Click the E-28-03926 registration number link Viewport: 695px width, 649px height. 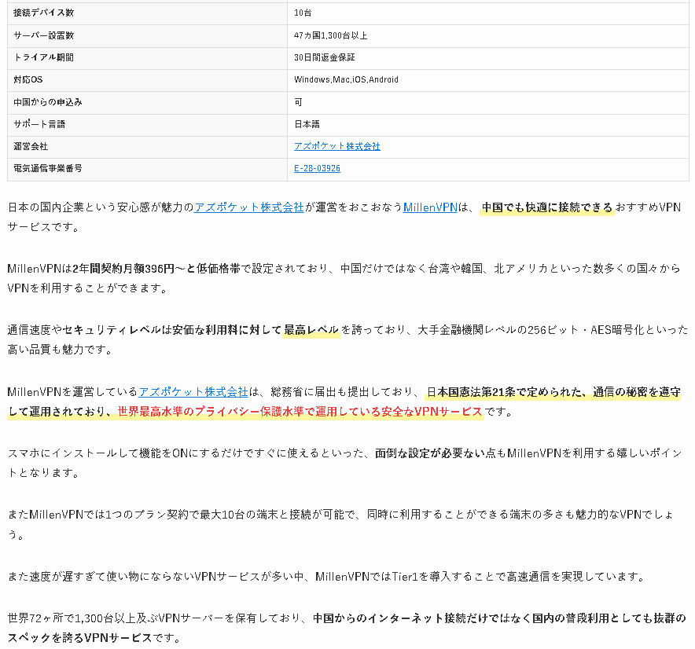[317, 168]
